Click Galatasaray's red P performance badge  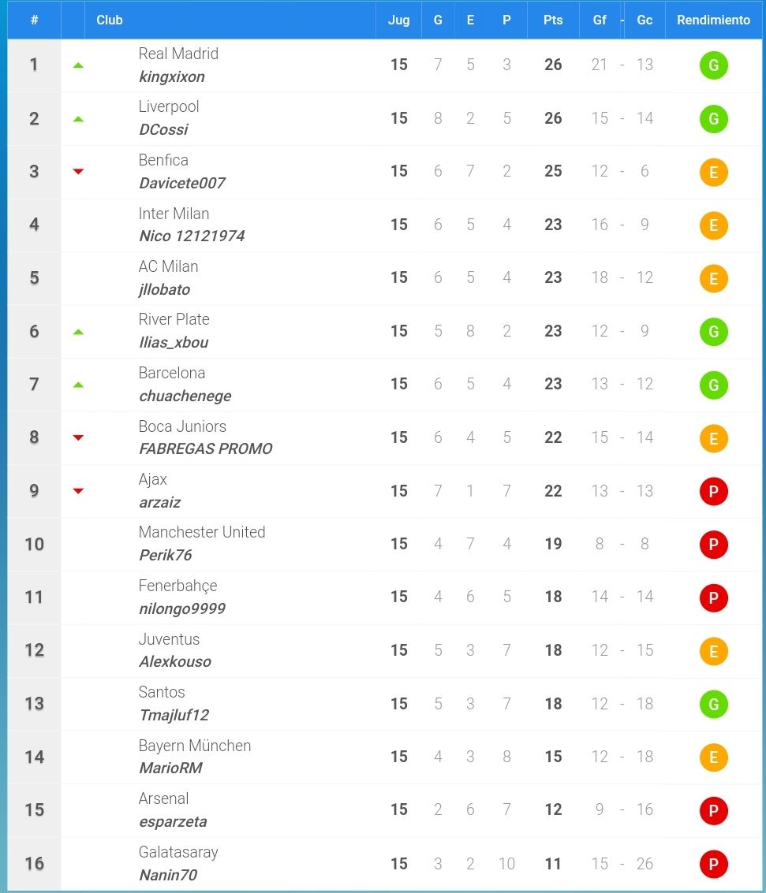(714, 865)
